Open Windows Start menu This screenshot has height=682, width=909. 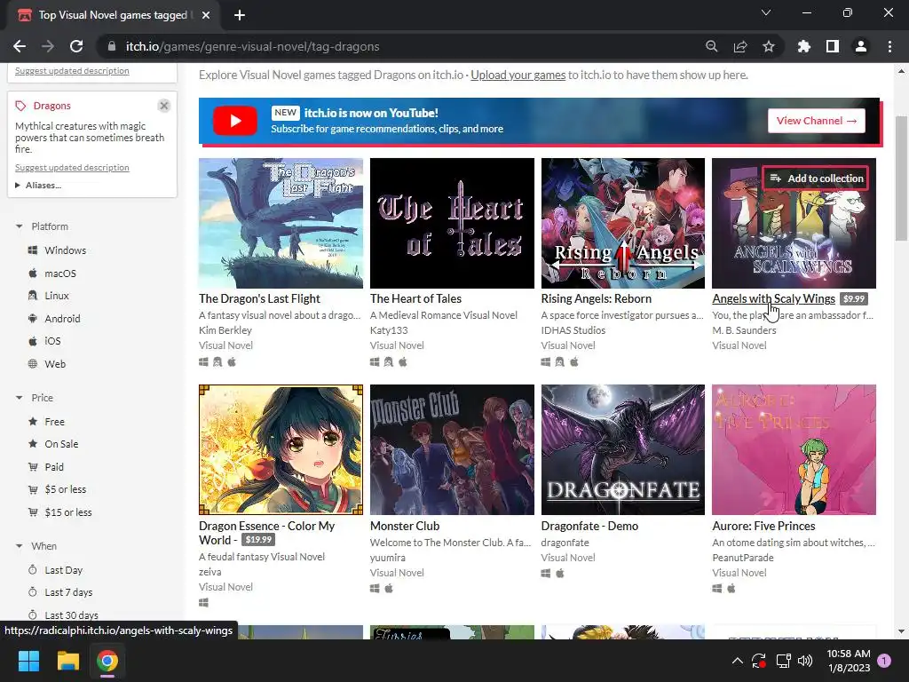28,661
